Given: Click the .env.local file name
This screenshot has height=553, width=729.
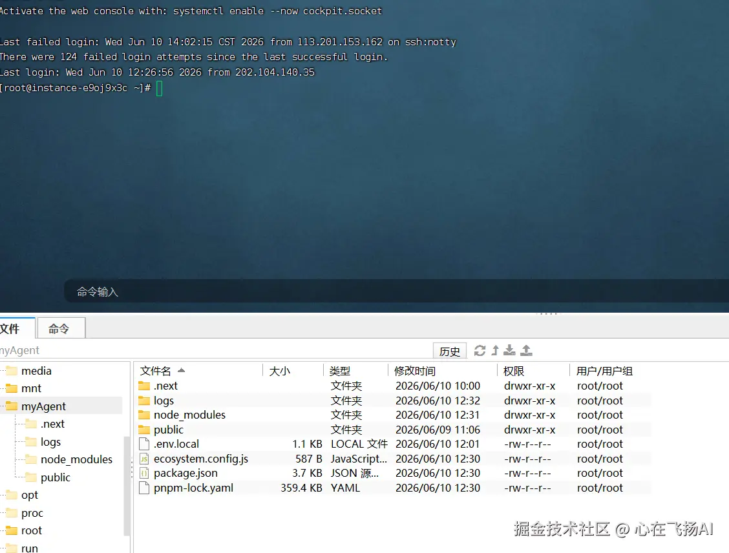Looking at the screenshot, I should [x=176, y=444].
